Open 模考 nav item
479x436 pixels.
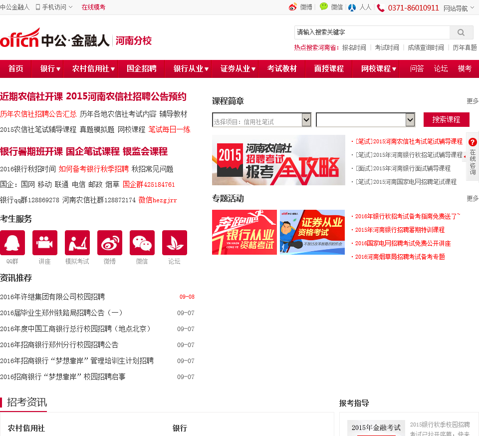tap(465, 69)
